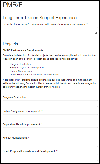
Task: Click the PMR/F Performance Requirements label
Action: [23, 50]
